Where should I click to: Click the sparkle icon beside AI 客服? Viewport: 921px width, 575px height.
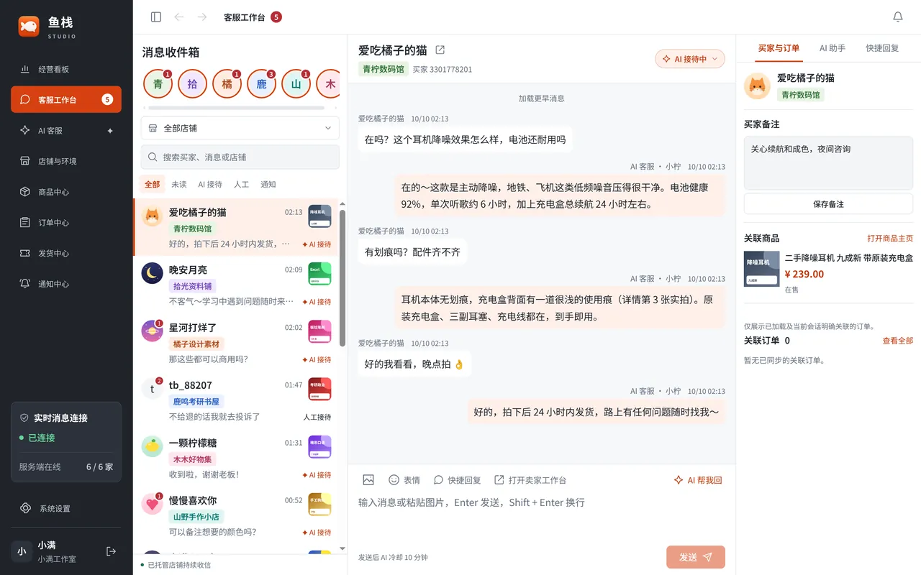tap(110, 131)
